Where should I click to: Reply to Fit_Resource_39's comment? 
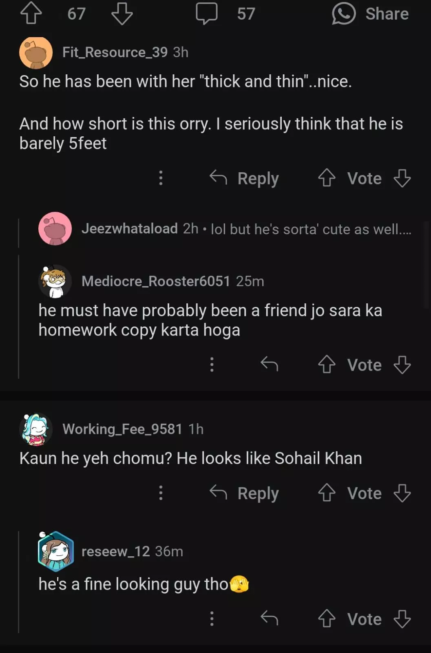pyautogui.click(x=244, y=178)
